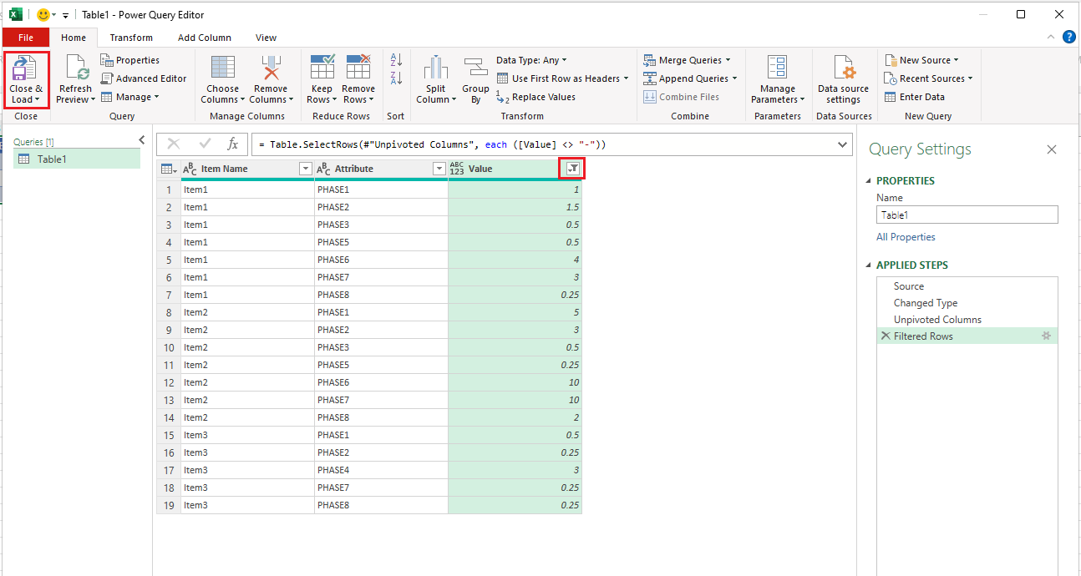Click the Keep Rows icon
Viewport: 1081px width, 576px height.
pyautogui.click(x=322, y=68)
